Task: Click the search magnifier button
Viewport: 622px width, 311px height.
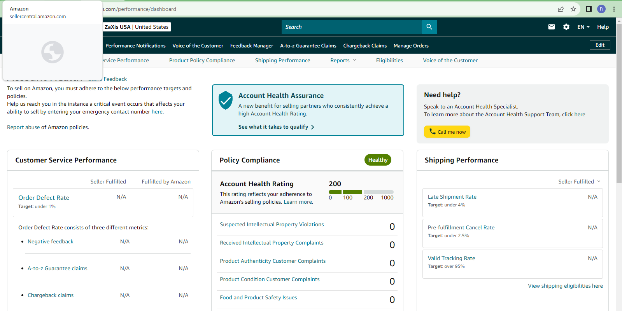Action: point(429,27)
